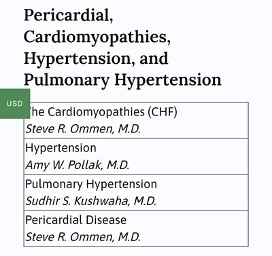Click 'Amy W. Pollak, M.D.' speaker name
272x256 pixels.
pyautogui.click(x=78, y=165)
